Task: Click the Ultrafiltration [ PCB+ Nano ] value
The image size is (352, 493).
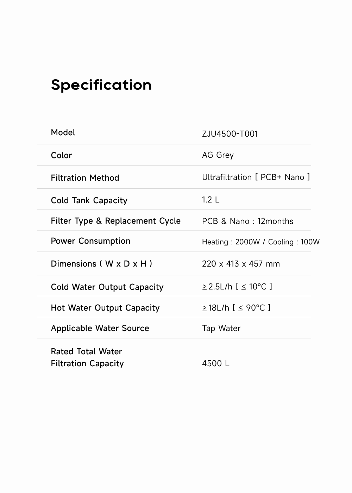Action: (x=256, y=177)
